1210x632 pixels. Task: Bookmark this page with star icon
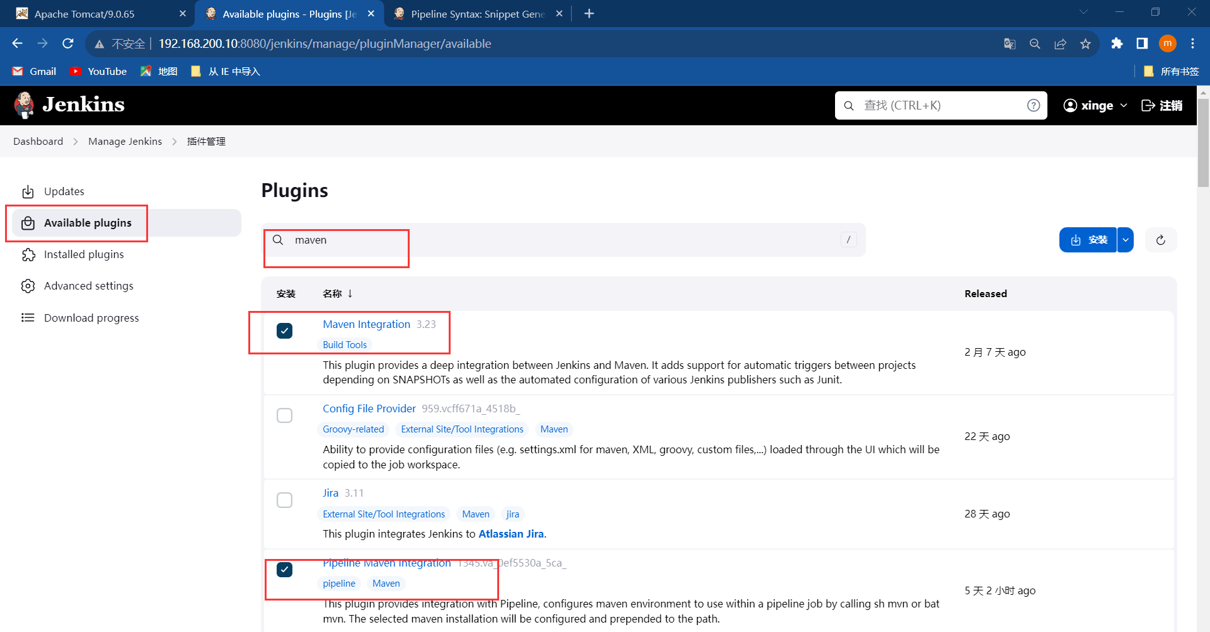[x=1085, y=43]
